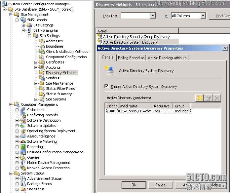Open the Active Directory attribute tab
This screenshot has height=193, width=230.
coord(167,58)
